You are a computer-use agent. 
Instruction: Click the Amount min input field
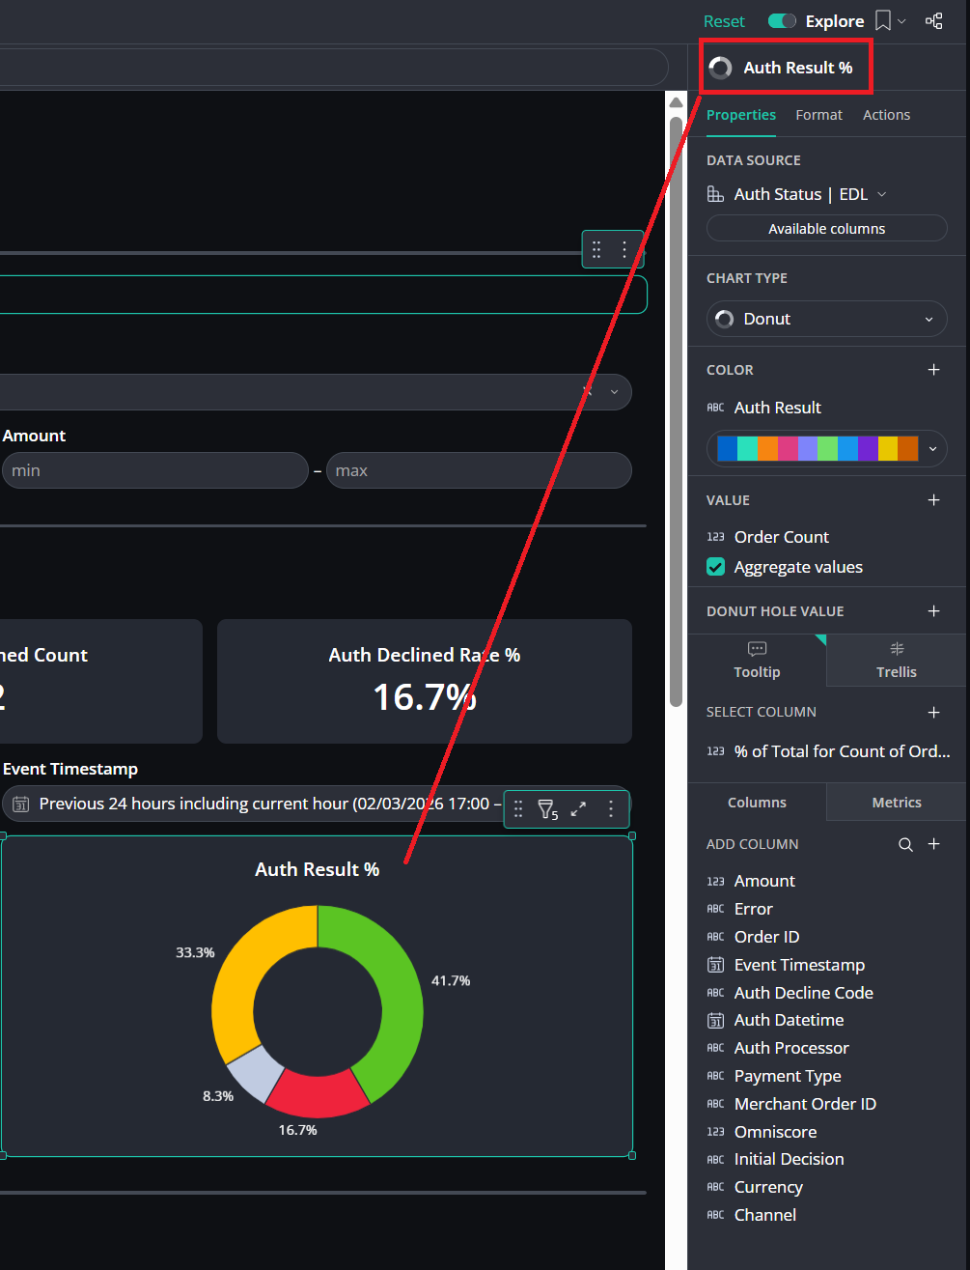(x=154, y=470)
